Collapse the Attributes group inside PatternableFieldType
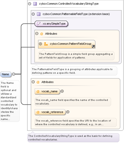This screenshot has width=124, height=143. pos(37,34)
